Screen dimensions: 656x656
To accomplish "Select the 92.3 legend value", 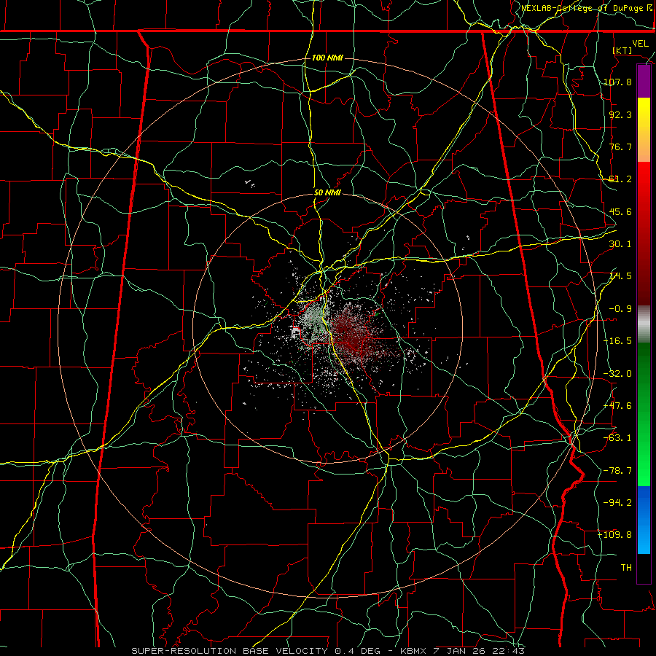I will pos(620,114).
